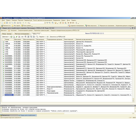This screenshot has height=136, width=136.
Task: Click the Find magnifier icon
Action: coord(29,23)
